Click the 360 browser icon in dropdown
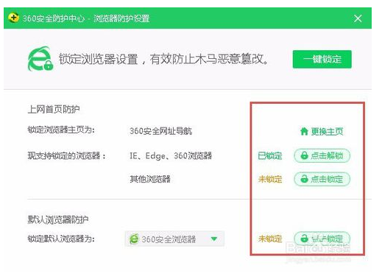Screen dimensions: 382x274 tap(134, 239)
